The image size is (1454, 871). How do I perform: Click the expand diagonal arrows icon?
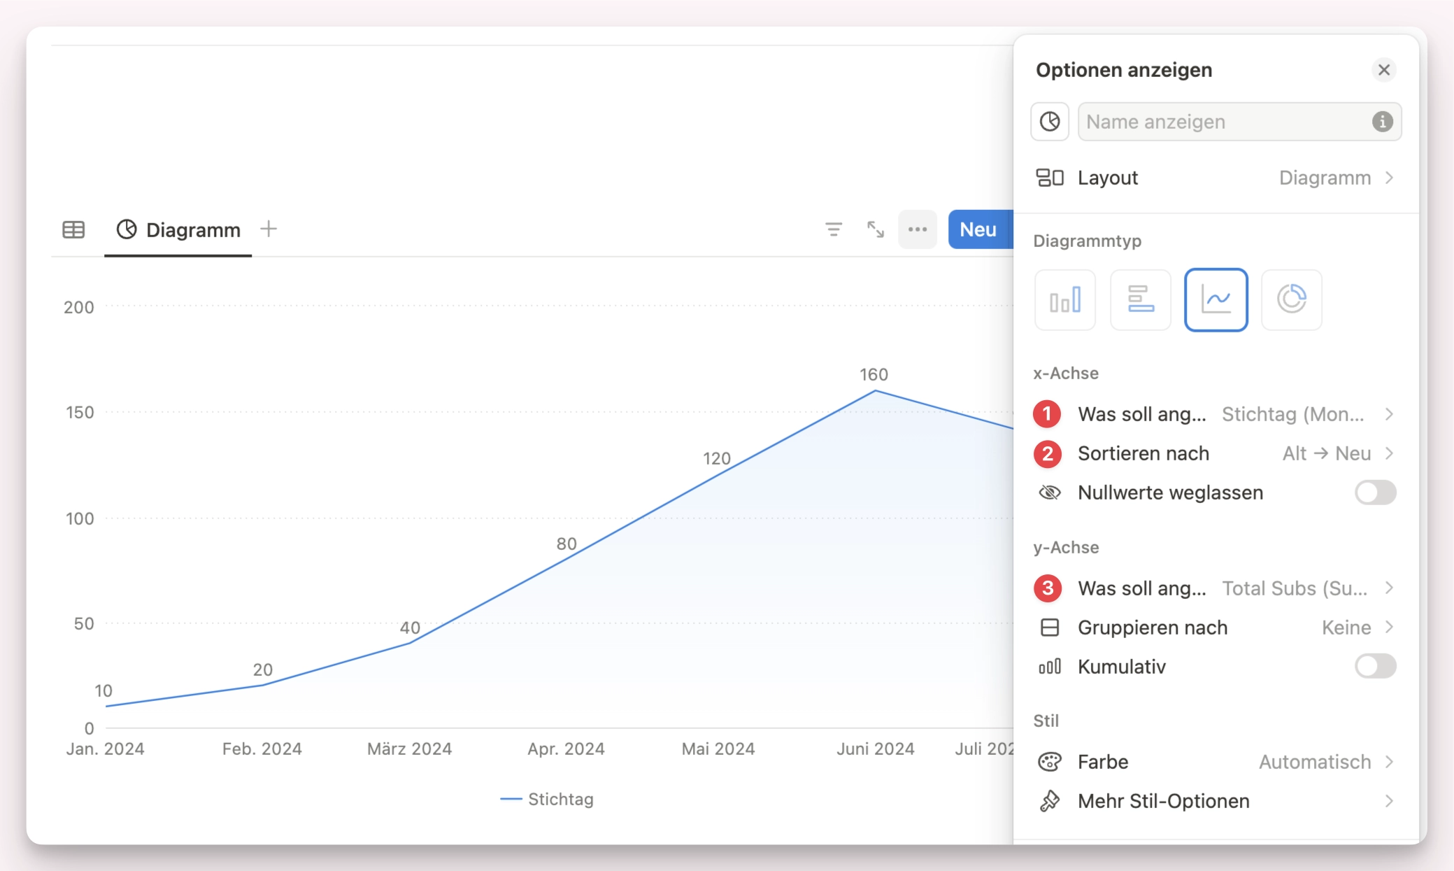875,229
